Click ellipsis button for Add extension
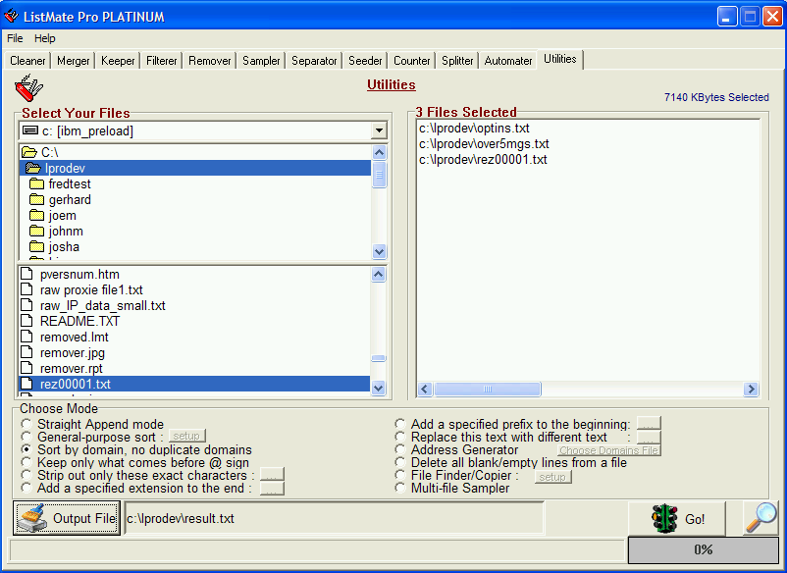Screen dimensions: 787x573 click(x=272, y=489)
